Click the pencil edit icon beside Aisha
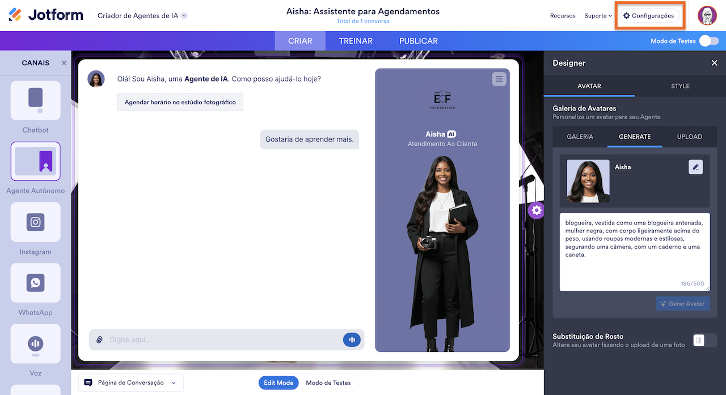 pyautogui.click(x=695, y=167)
